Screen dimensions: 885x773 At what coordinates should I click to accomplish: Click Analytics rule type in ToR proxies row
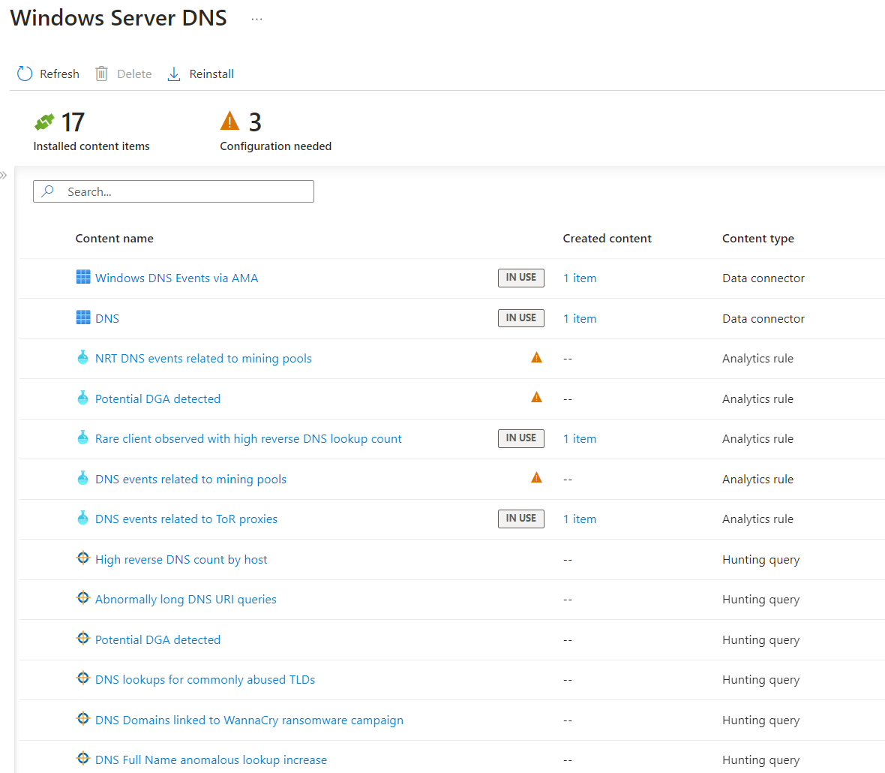tap(757, 519)
